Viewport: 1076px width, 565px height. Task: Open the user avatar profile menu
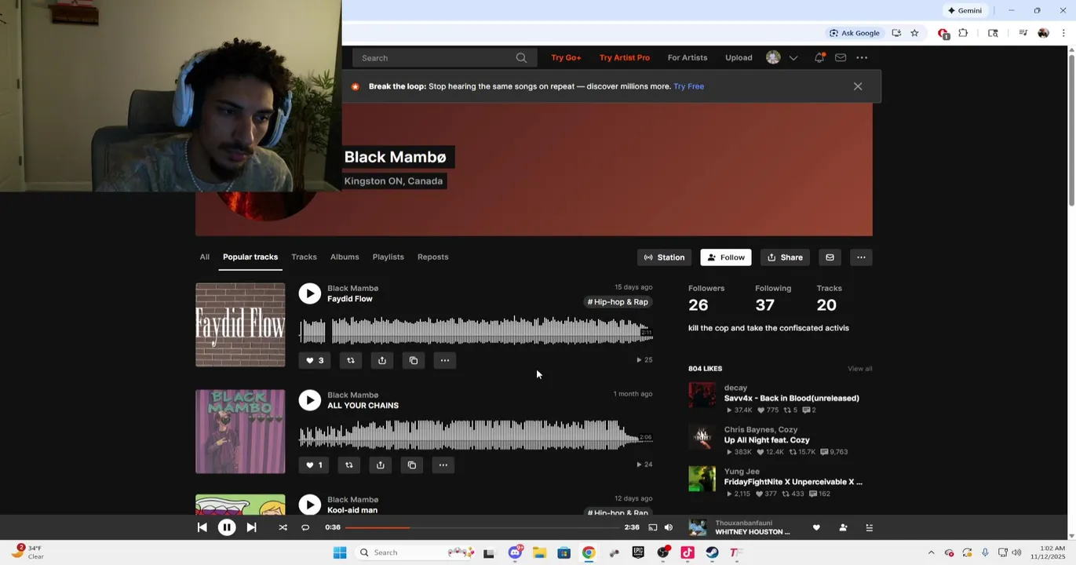tap(773, 57)
